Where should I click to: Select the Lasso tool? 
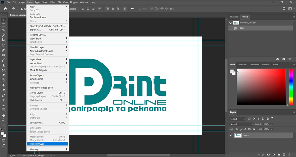point(4,30)
